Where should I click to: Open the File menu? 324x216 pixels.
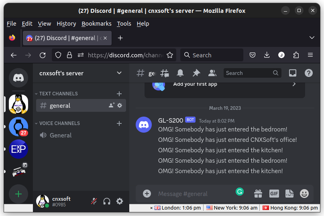[x=11, y=24]
